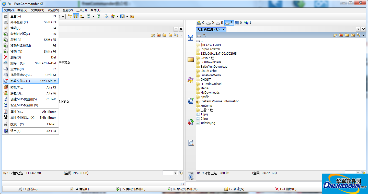Viewport: 368px width, 194px height.
Task: Select the active drive F button
Action: coord(229,23)
